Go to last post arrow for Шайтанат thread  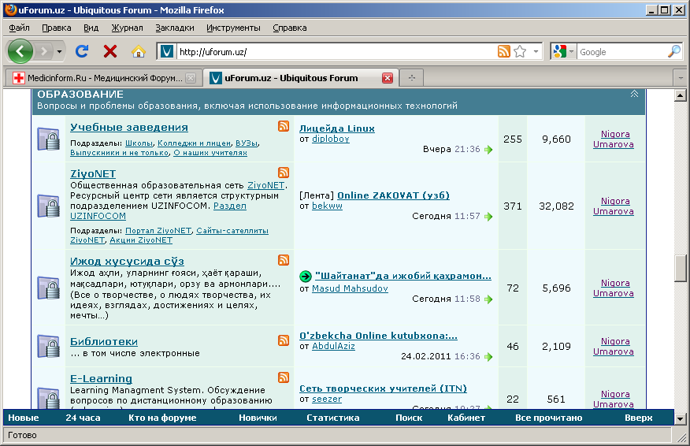(488, 299)
